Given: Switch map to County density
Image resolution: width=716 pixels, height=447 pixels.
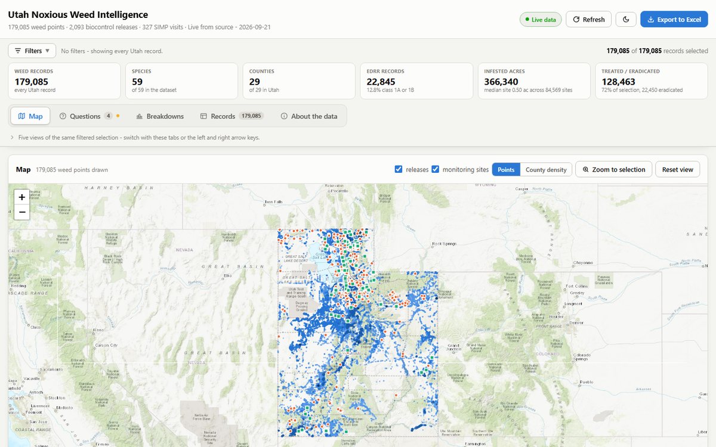Looking at the screenshot, I should pyautogui.click(x=546, y=169).
